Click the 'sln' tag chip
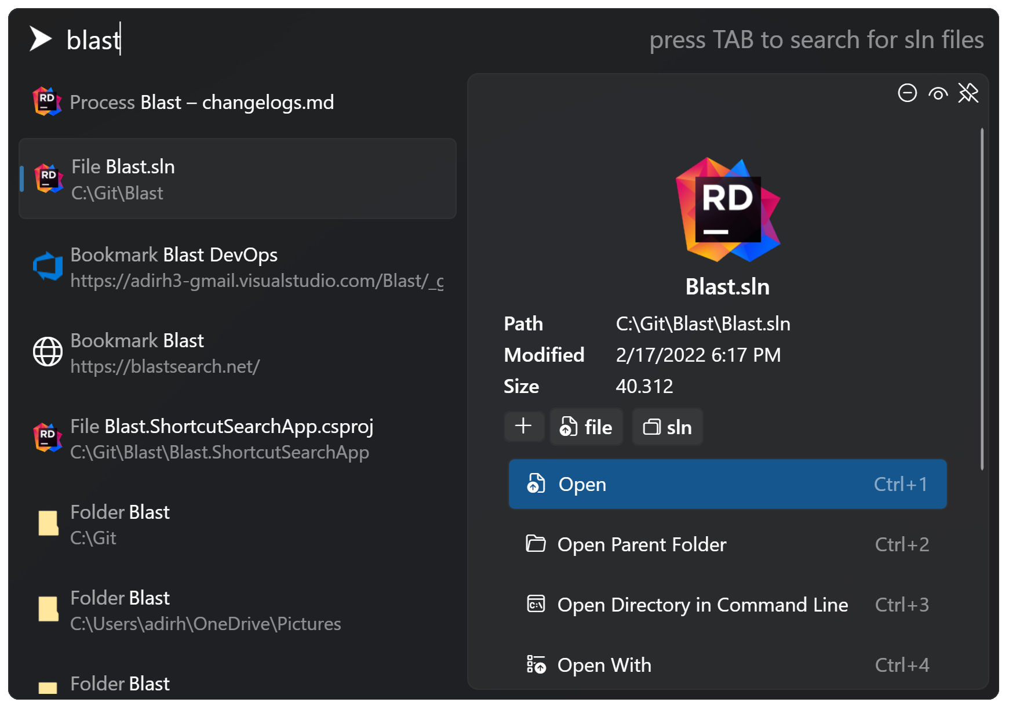1009x713 pixels. pyautogui.click(x=667, y=427)
